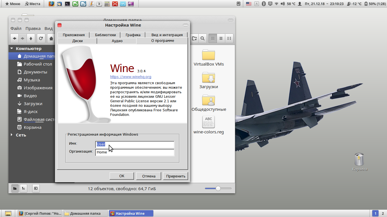Open the red X-shaped app launcher
Image resolution: width=387 pixels, height=217 pixels.
click(x=115, y=4)
